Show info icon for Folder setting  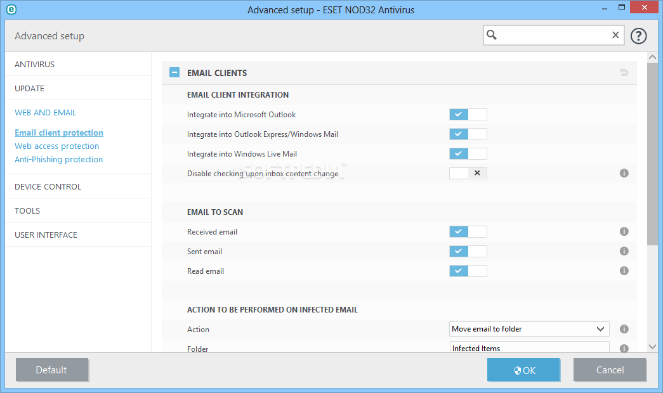624,349
